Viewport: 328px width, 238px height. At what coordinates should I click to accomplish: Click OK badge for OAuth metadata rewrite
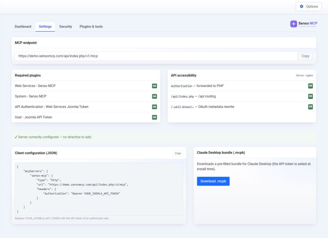click(310, 107)
